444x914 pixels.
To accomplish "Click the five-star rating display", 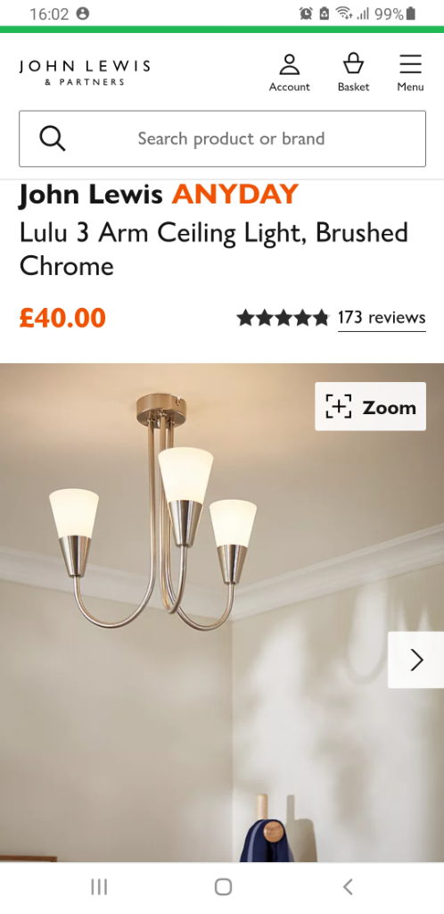I will (x=283, y=318).
